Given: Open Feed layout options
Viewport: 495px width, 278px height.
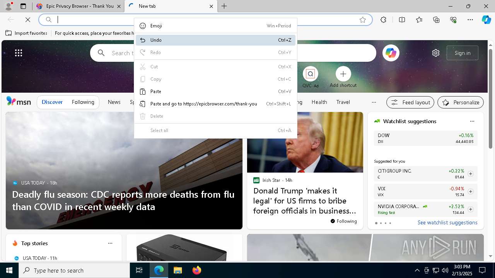Looking at the screenshot, I should click(410, 102).
